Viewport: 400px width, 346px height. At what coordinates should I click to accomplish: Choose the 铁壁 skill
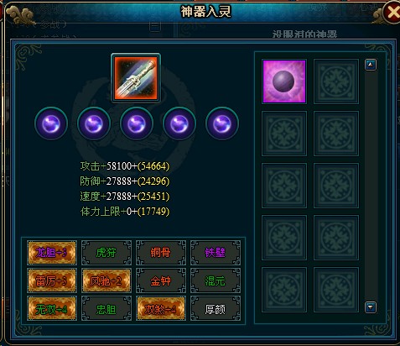[x=216, y=253]
